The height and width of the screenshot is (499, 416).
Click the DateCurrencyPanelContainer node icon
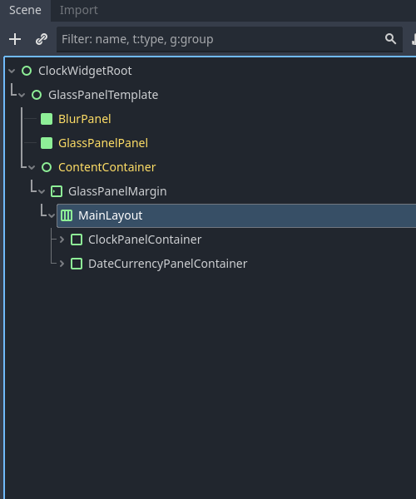pos(77,264)
